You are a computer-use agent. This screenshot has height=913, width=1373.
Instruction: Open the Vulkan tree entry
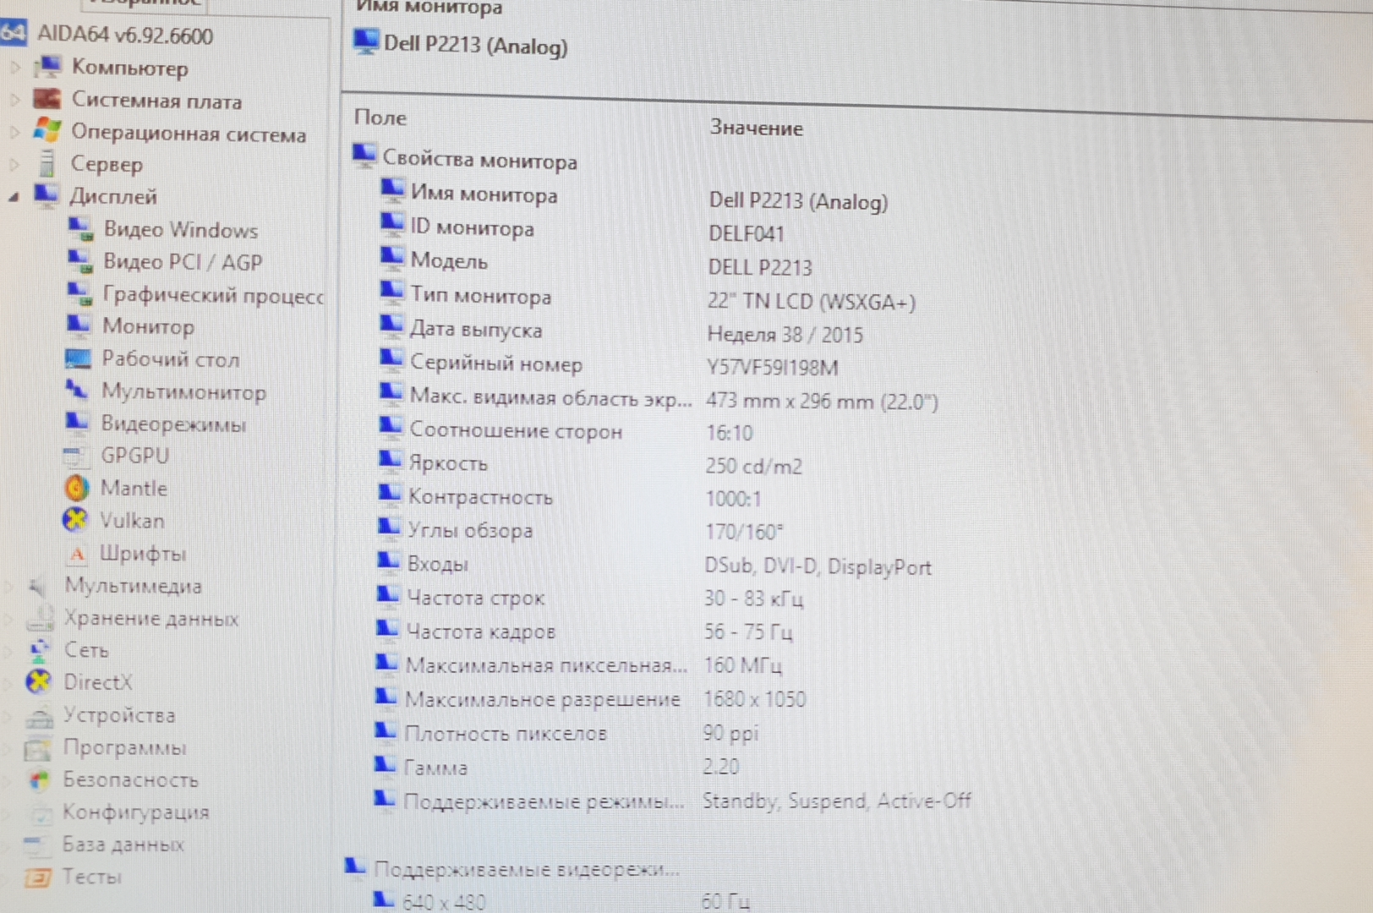pos(132,520)
